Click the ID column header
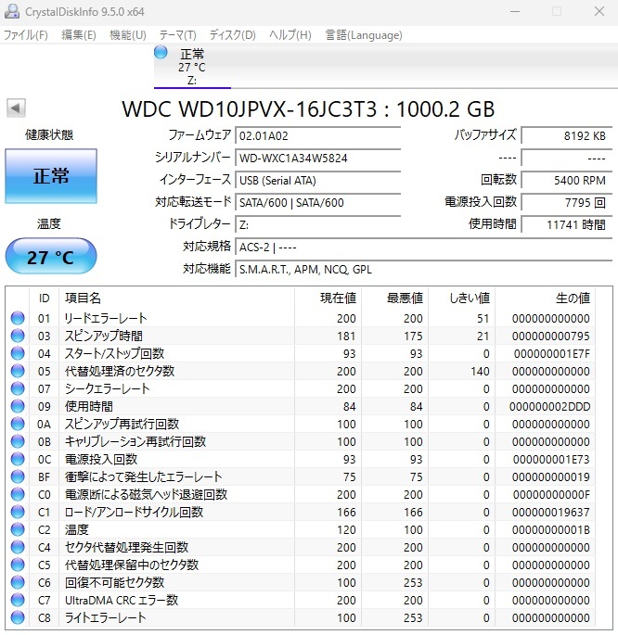This screenshot has height=635, width=618. click(44, 298)
